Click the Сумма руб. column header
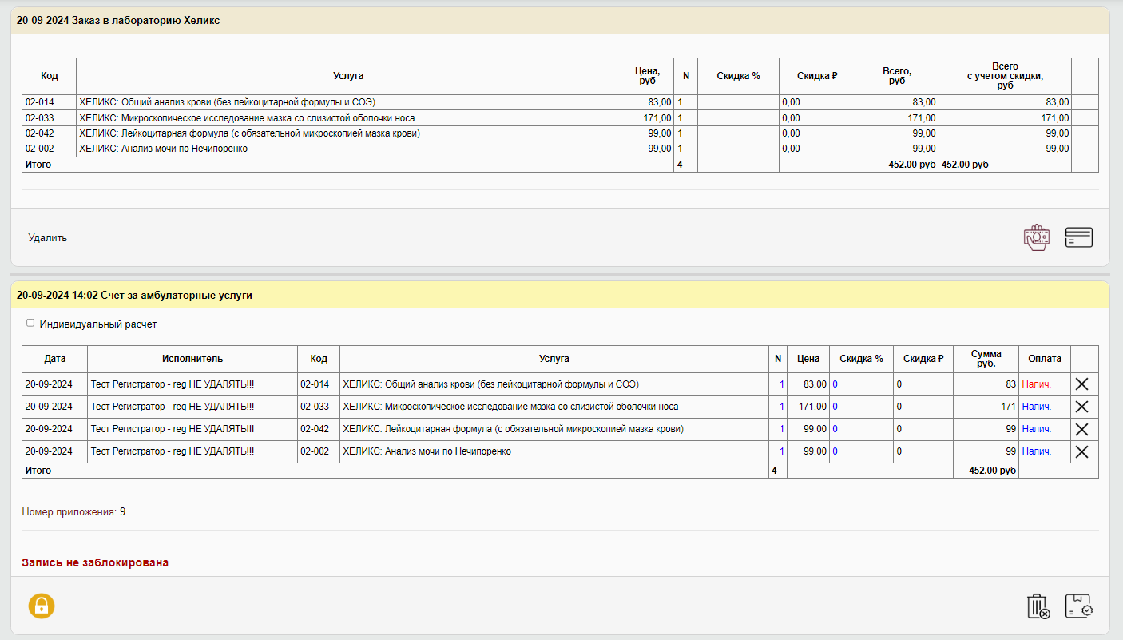This screenshot has width=1123, height=640. pyautogui.click(x=986, y=359)
